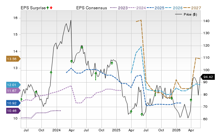Click the 2026 x-axis label
Viewport: 221px width, 132px height.
[x=176, y=130]
